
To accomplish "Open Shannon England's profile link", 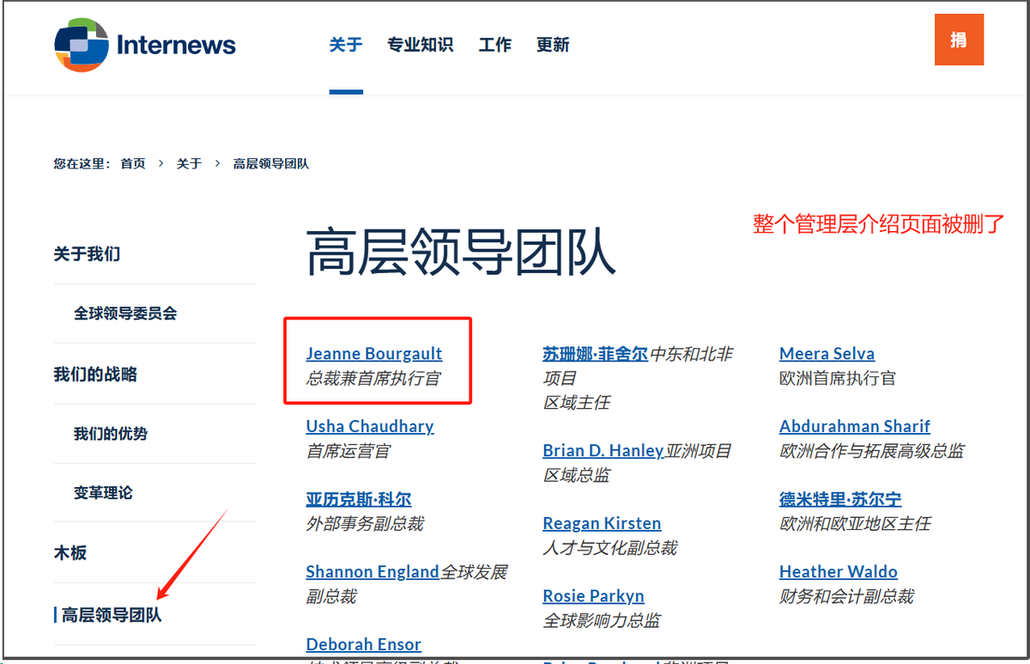I will coord(373,572).
